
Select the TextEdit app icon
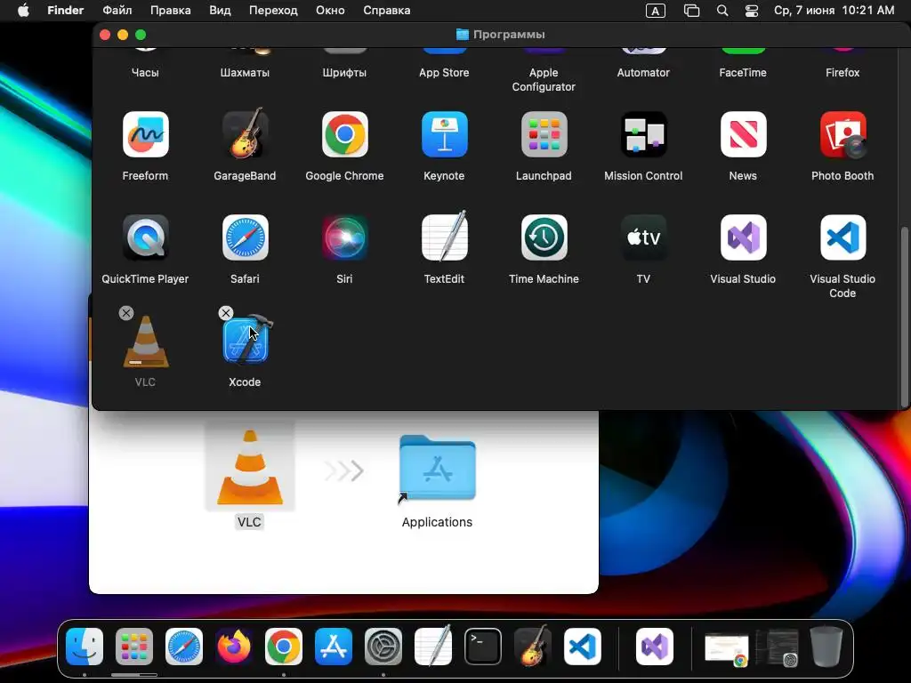pos(445,236)
